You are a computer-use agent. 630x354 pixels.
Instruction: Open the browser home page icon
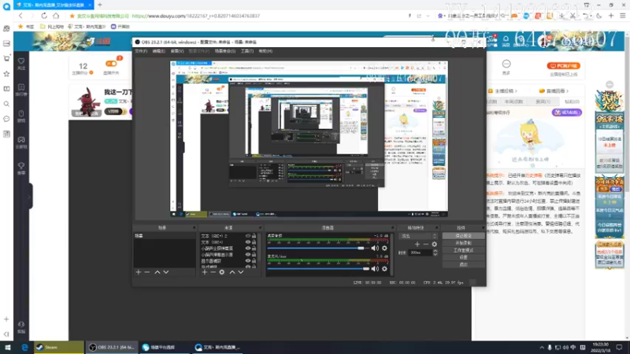[56, 16]
